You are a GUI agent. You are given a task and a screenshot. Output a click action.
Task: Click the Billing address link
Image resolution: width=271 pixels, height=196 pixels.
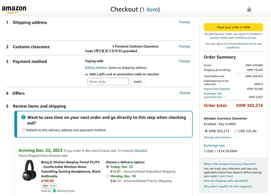click(x=96, y=68)
